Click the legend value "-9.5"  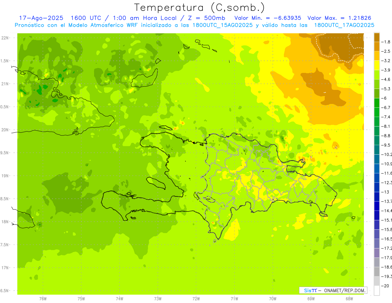click(x=386, y=145)
